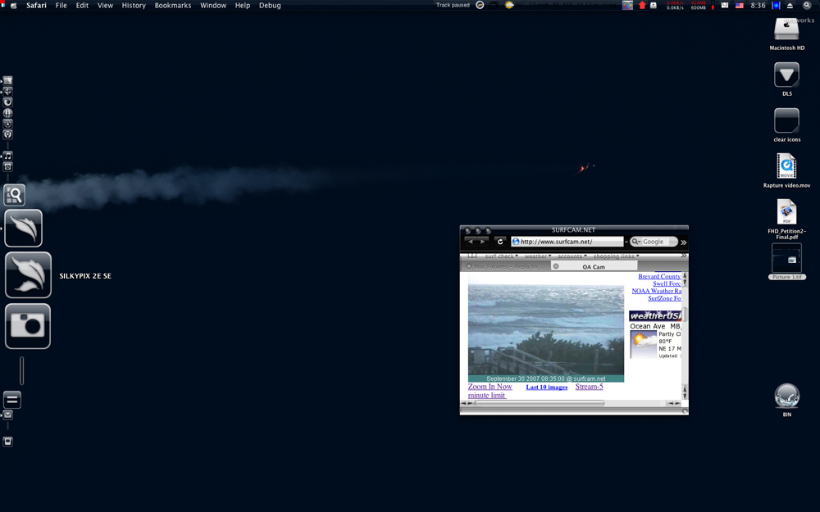The width and height of the screenshot is (820, 512).
Task: Open bookmarks book icon in Safari
Action: click(x=472, y=256)
